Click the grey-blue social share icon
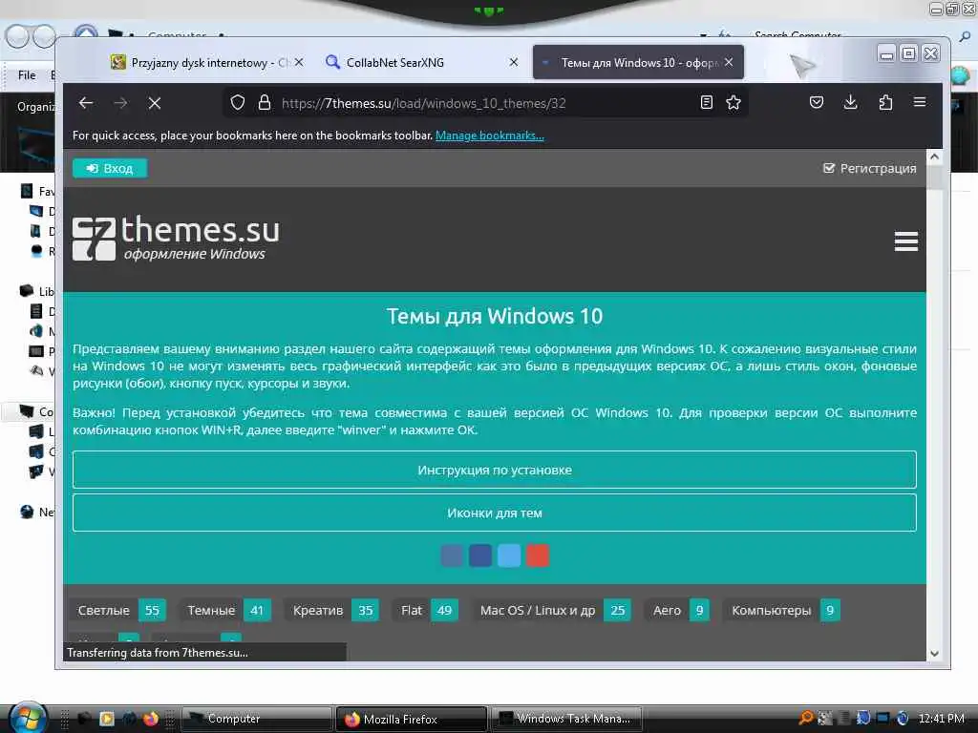 click(452, 555)
